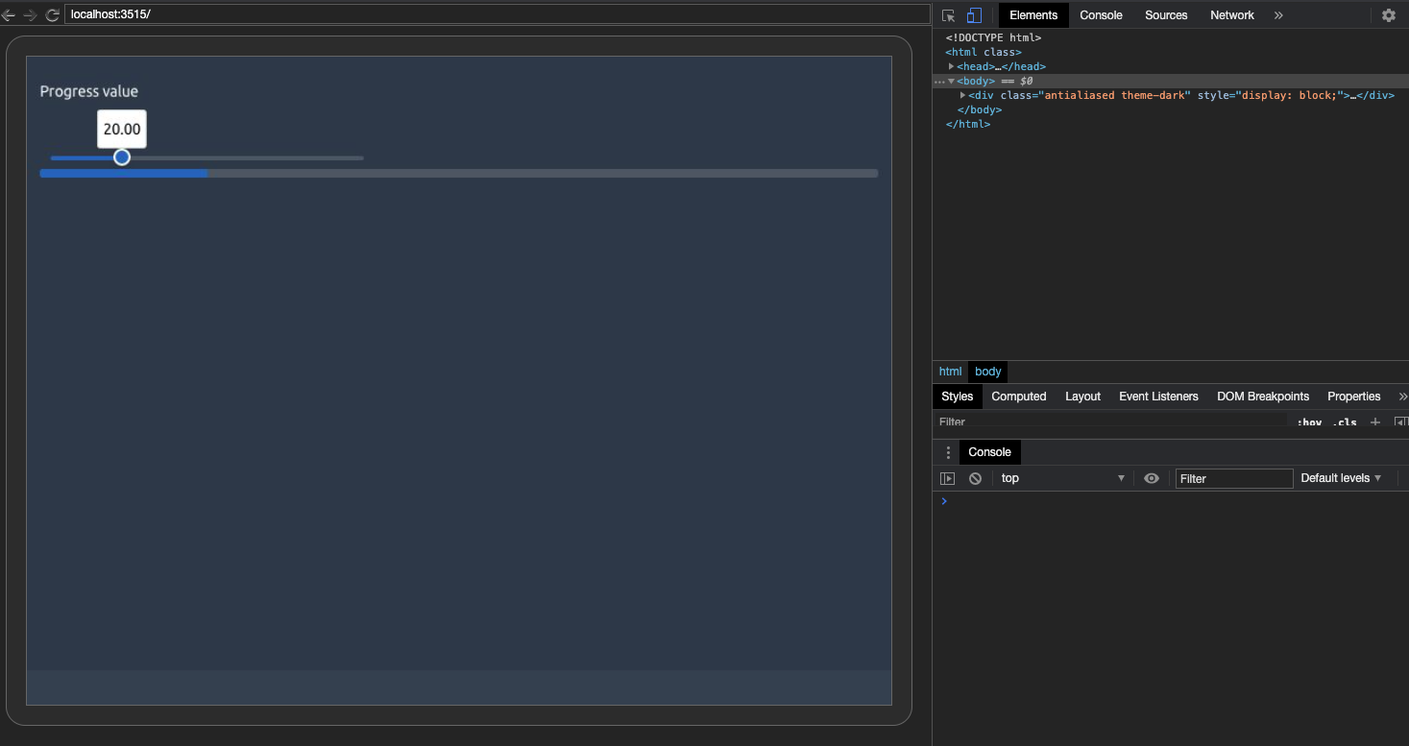This screenshot has width=1409, height=746.
Task: Toggle computed styles sidebar icon
Action: point(1400,422)
